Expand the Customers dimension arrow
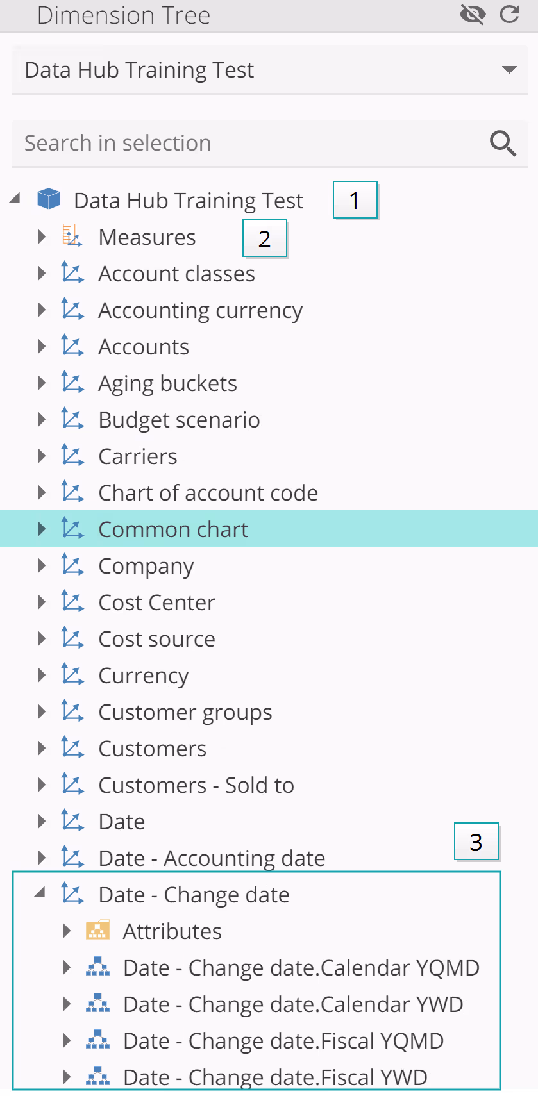The width and height of the screenshot is (538, 1096). tap(42, 749)
